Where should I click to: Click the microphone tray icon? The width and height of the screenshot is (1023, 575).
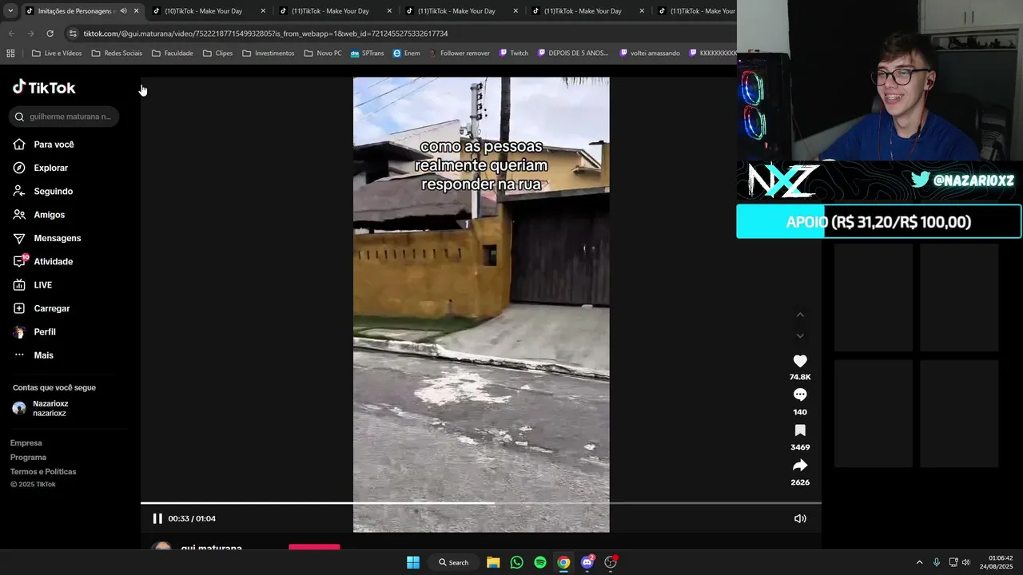pos(936,562)
